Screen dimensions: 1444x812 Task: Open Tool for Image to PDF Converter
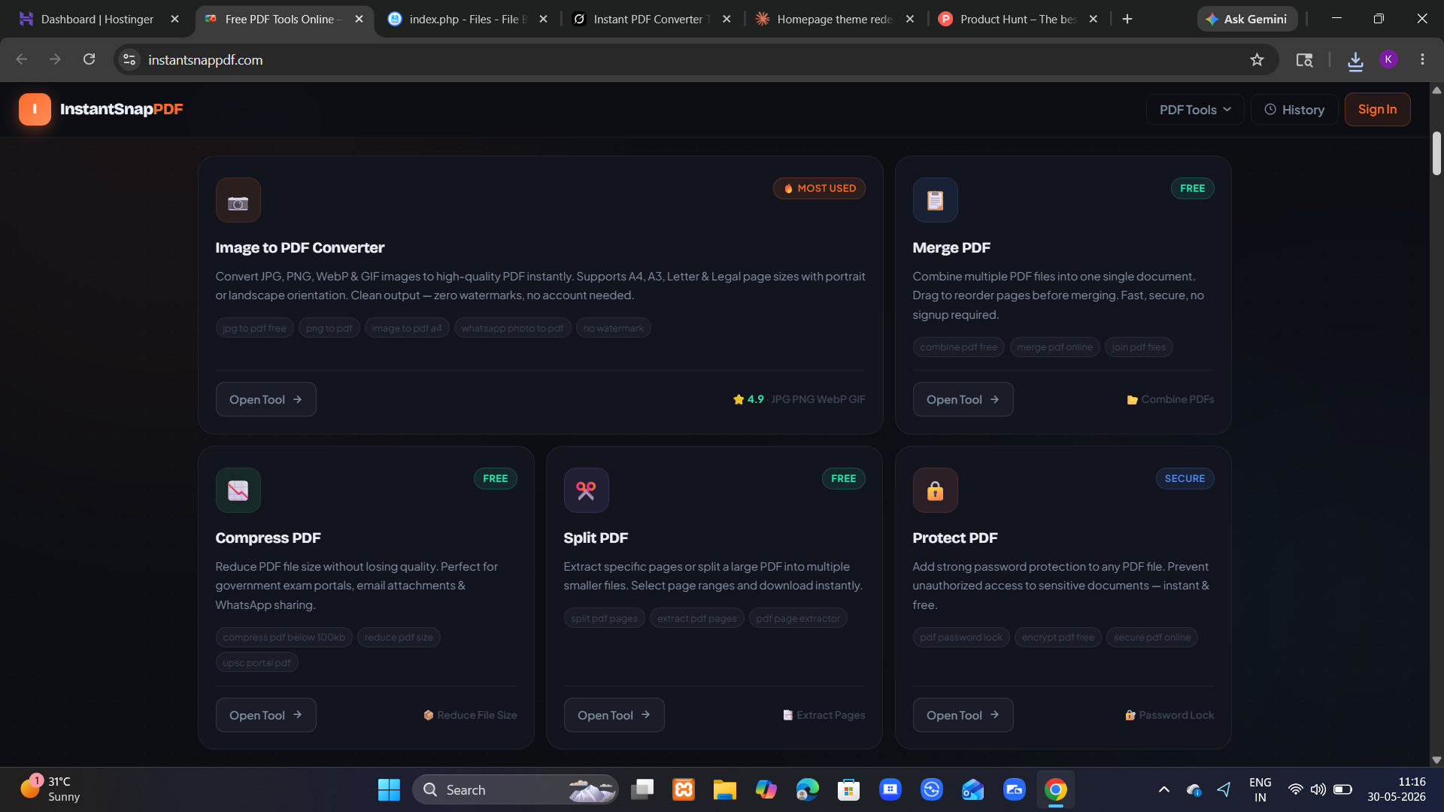pos(265,399)
